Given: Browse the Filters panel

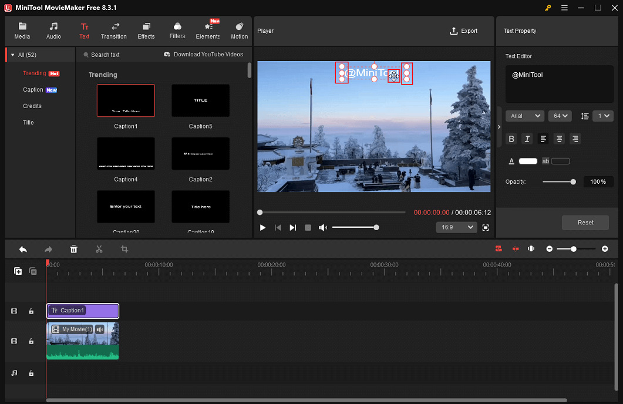Looking at the screenshot, I should tap(177, 31).
